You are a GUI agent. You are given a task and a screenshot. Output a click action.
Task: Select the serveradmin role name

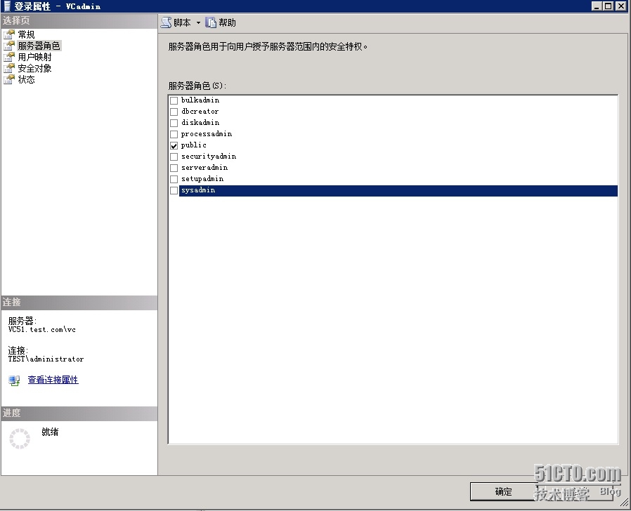204,167
